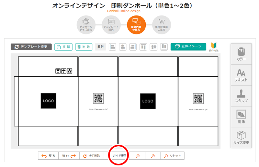This screenshot has width=259, height=167.
Task: Open the カラー paint bucket tool
Action: point(241,54)
